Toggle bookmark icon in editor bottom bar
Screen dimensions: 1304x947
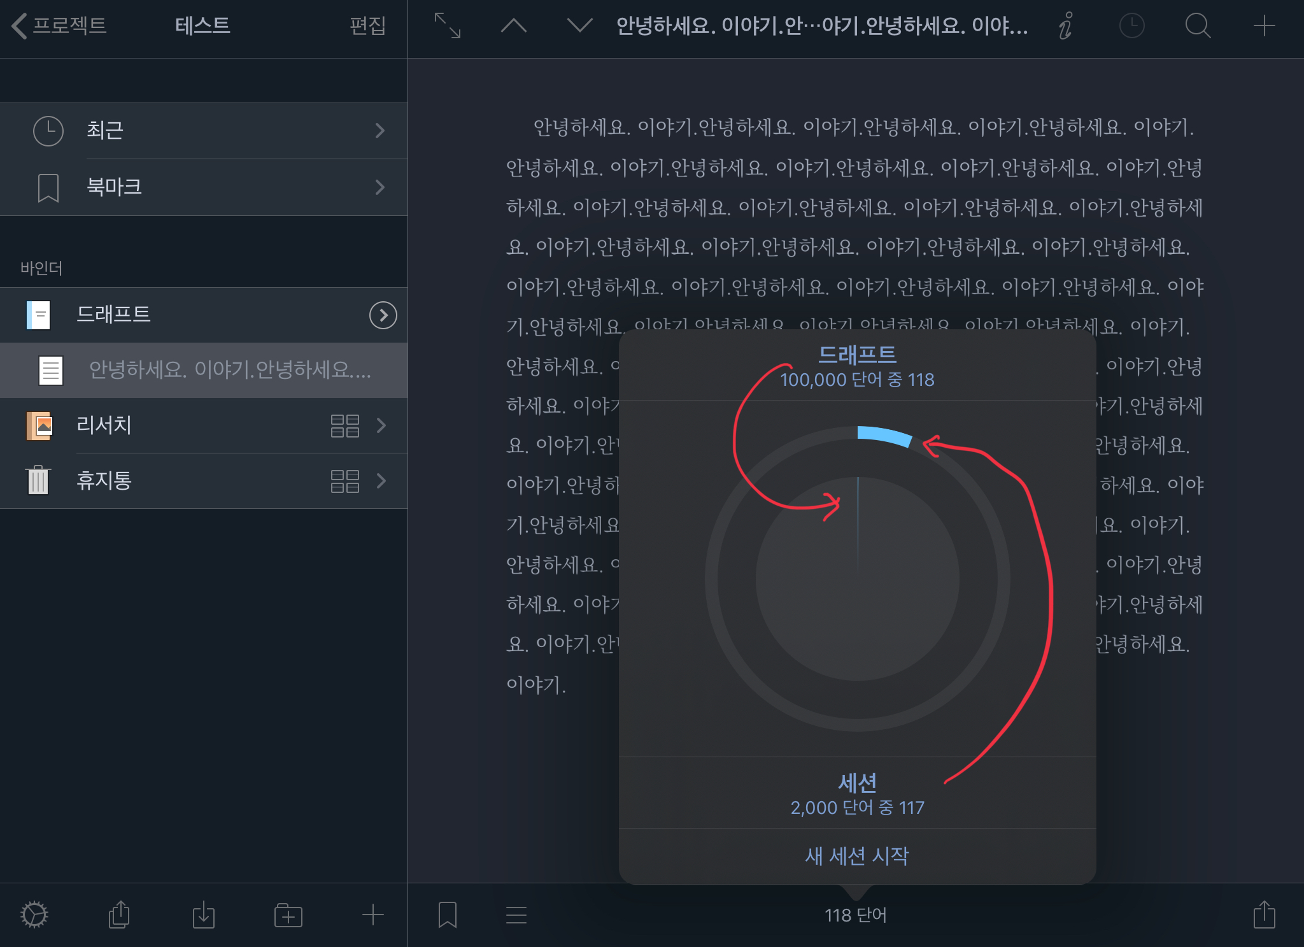coord(448,915)
